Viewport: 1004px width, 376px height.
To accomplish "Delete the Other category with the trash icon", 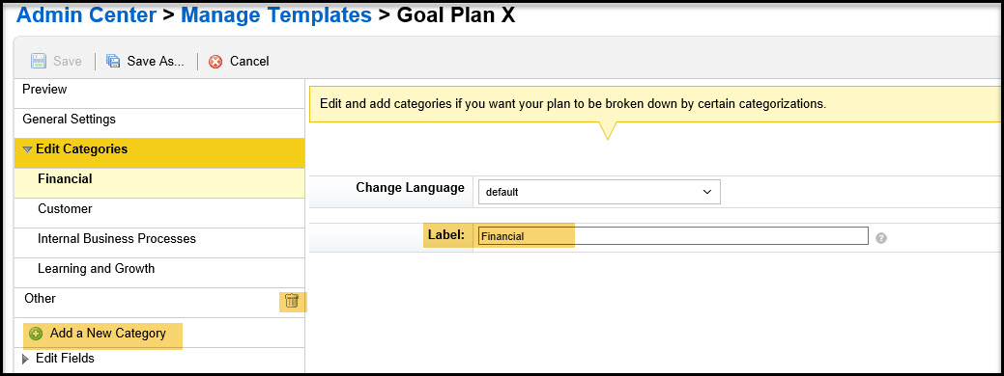I will (x=291, y=301).
